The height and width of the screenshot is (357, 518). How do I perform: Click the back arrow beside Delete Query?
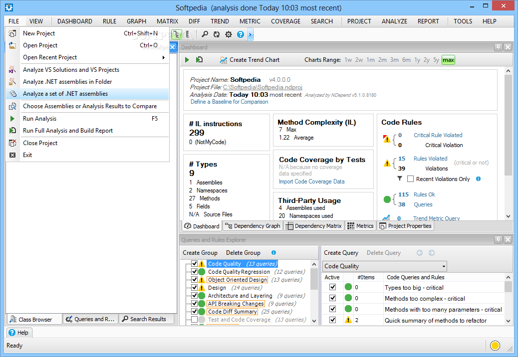420,253
